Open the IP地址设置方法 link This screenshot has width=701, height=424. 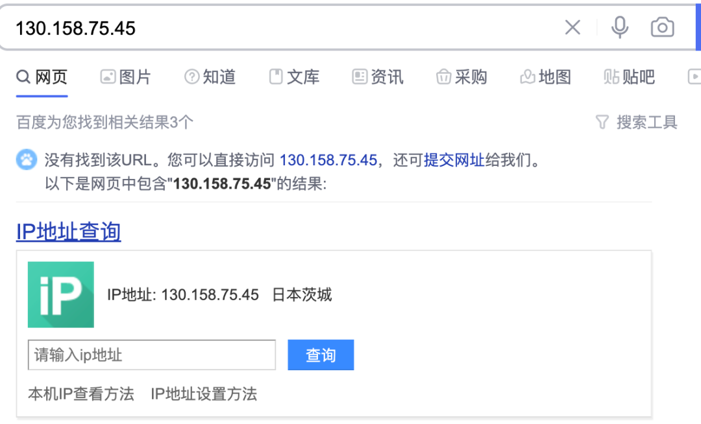(204, 394)
